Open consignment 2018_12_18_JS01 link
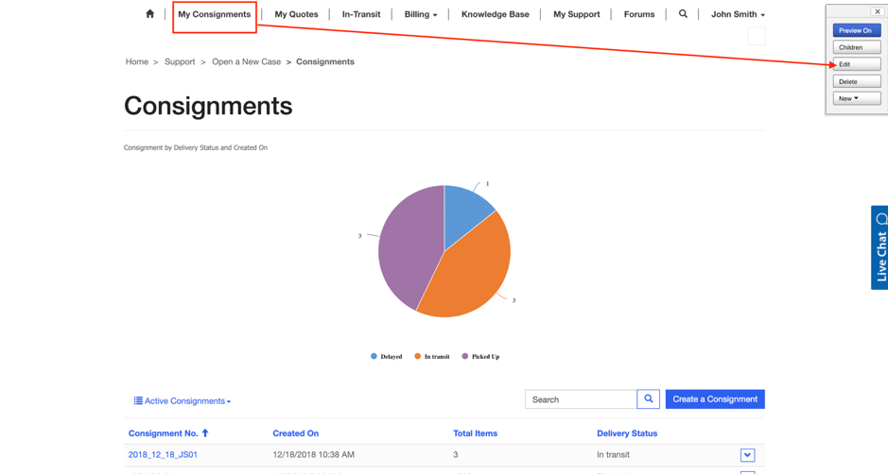This screenshot has height=474, width=888. 163,455
